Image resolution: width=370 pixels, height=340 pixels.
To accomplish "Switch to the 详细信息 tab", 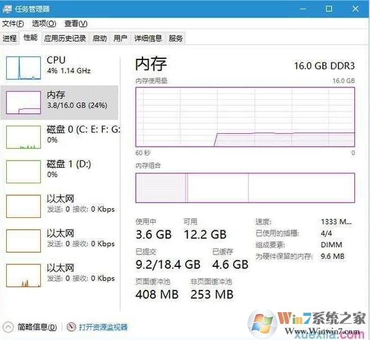I will (x=148, y=38).
